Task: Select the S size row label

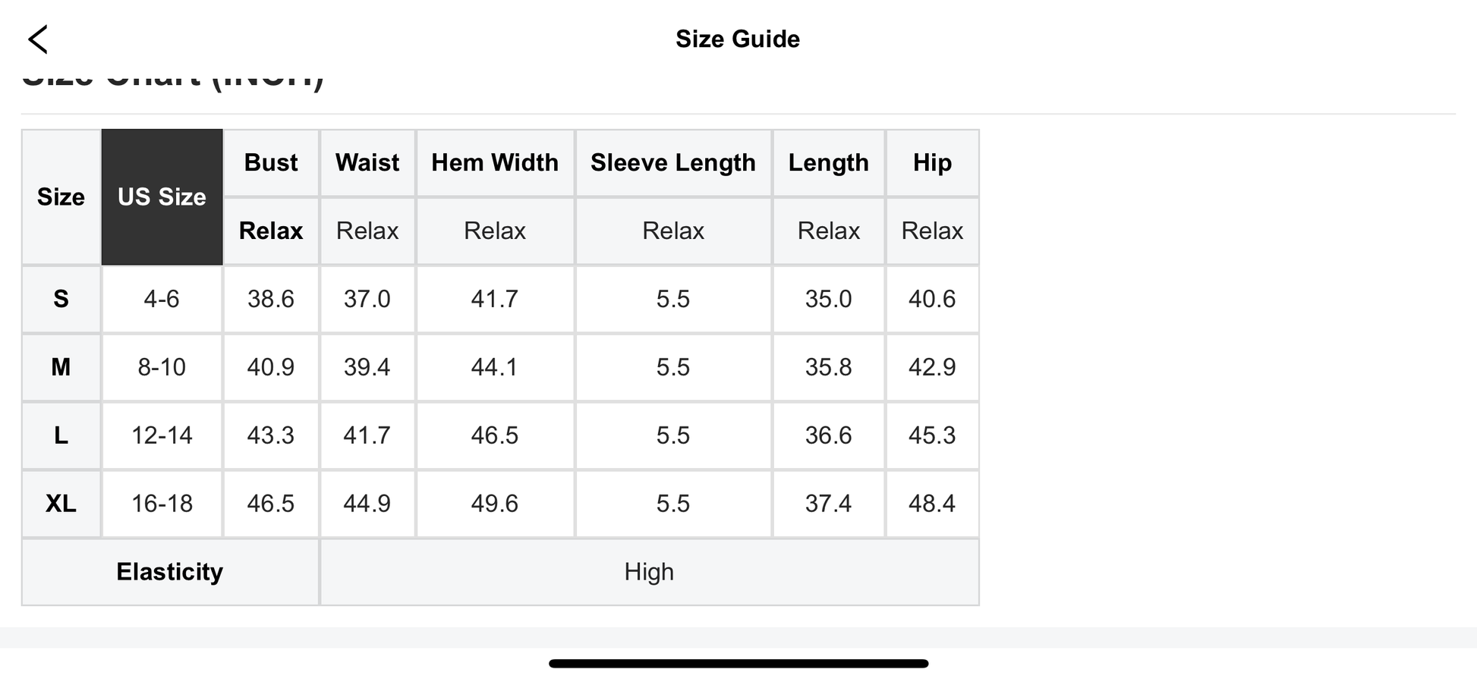Action: 61,299
